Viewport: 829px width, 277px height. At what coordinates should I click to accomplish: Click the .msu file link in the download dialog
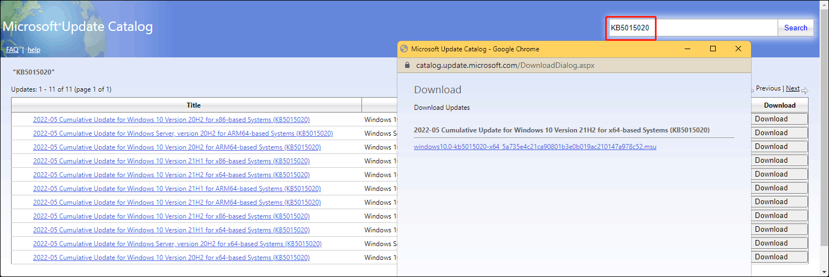(x=535, y=147)
